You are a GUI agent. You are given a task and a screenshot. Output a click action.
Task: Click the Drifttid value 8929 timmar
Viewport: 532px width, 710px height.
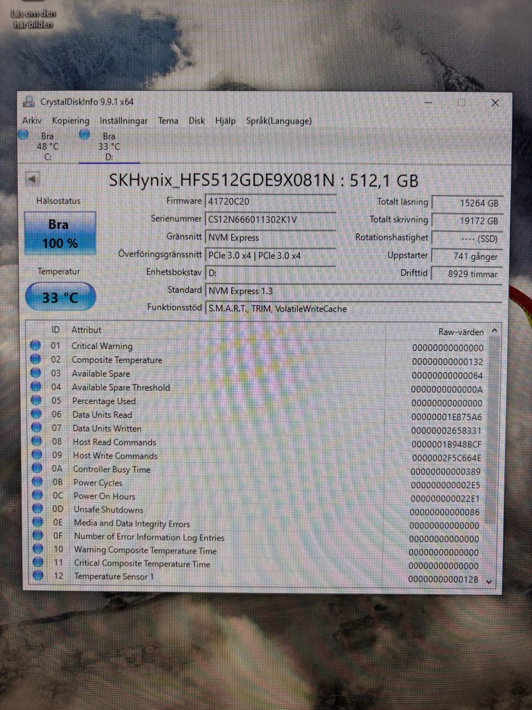467,273
